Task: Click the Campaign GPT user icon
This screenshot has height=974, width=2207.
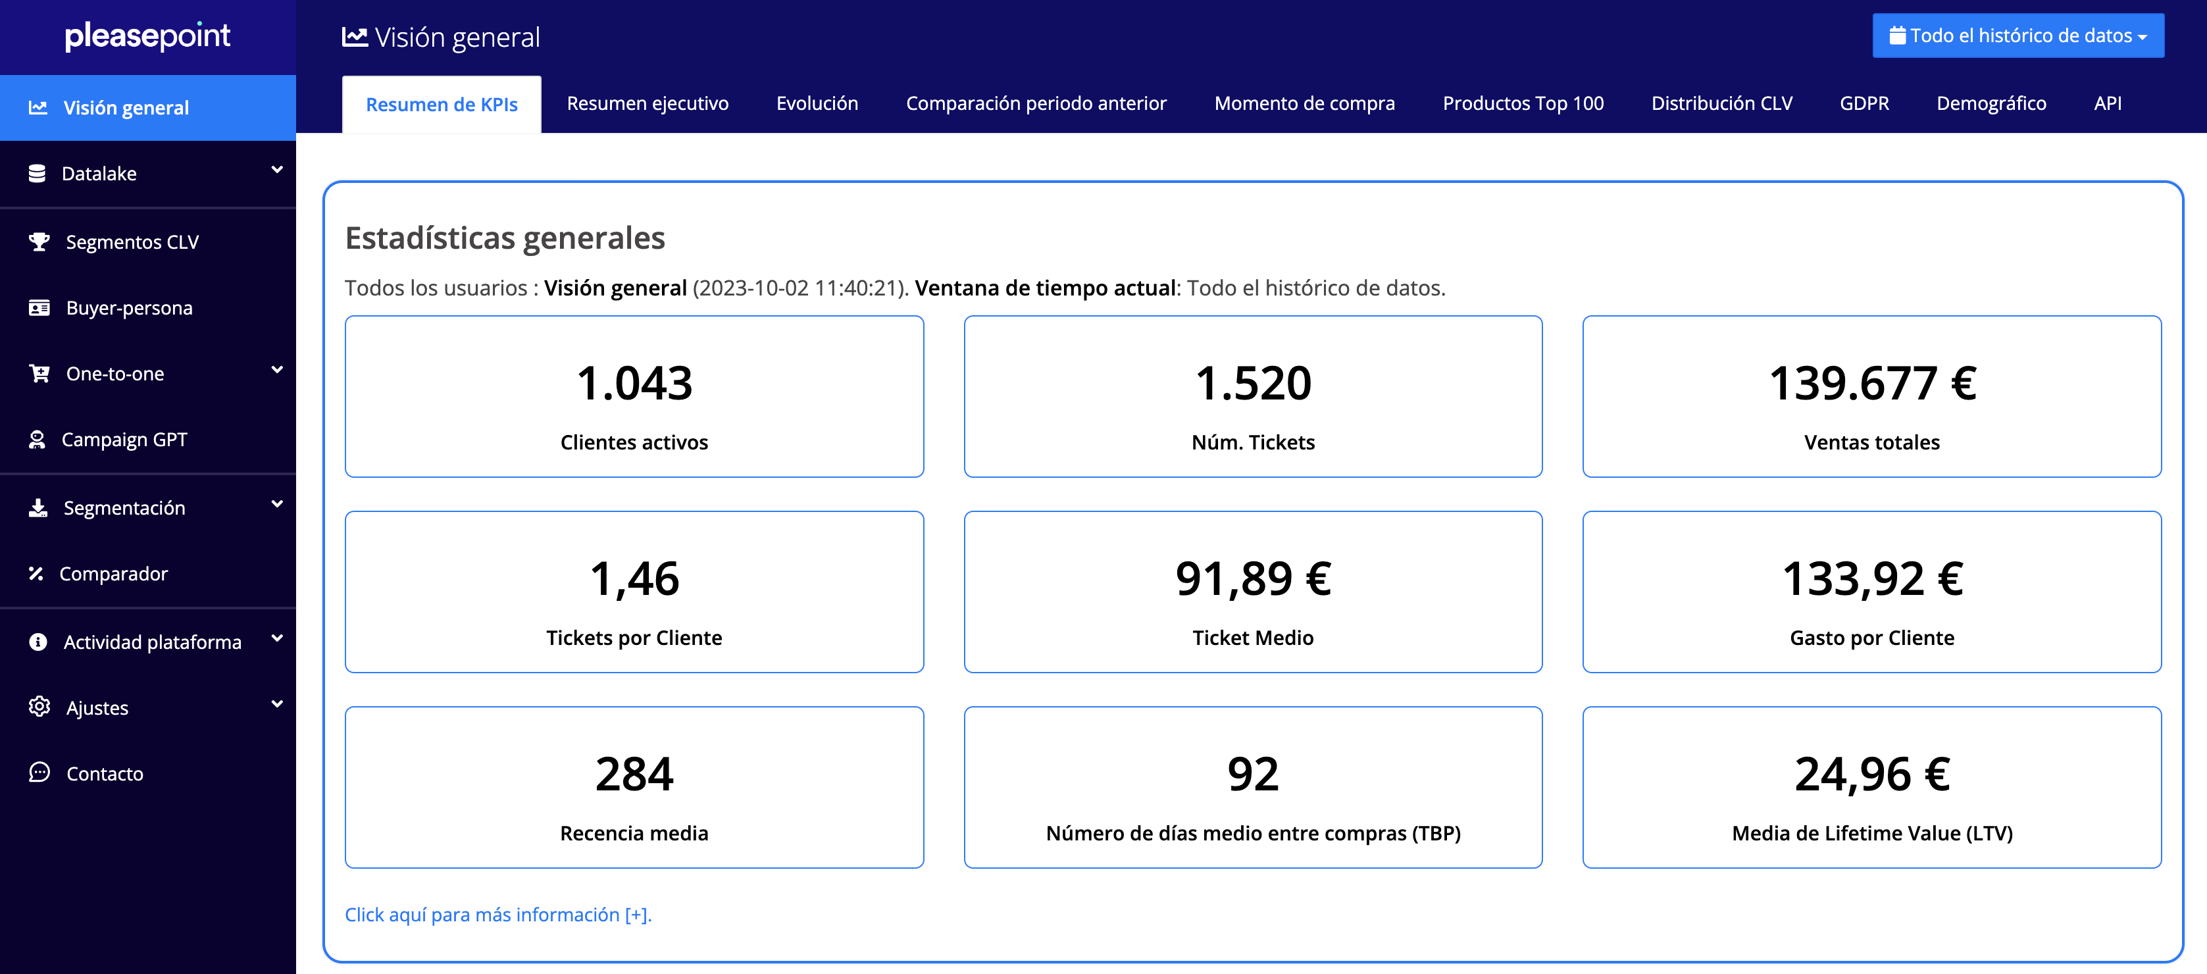Action: coord(37,440)
